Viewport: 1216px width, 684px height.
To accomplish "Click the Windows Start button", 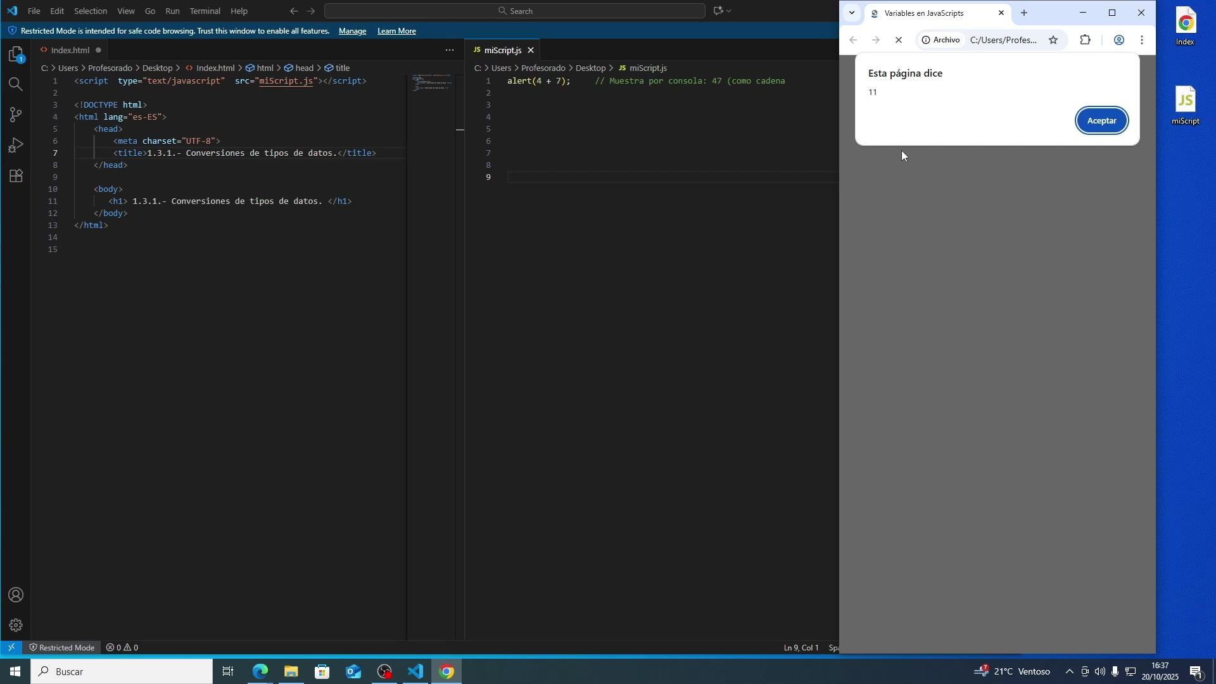I will tap(15, 672).
